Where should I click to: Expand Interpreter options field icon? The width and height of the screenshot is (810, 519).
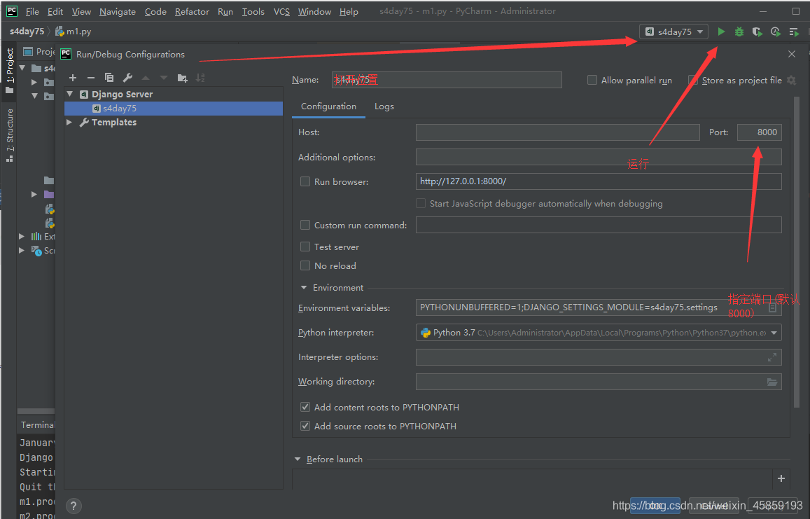(x=771, y=357)
